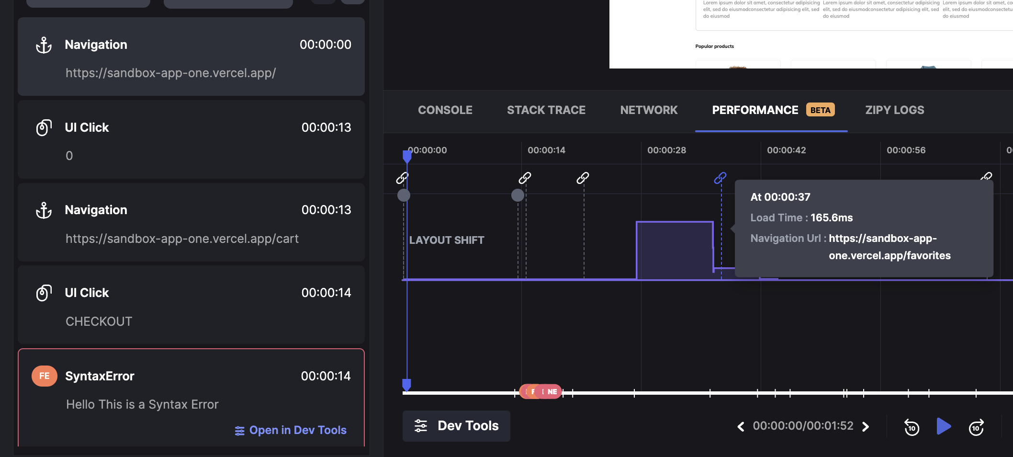1013x457 pixels.
Task: Click the Open in Dev Tools link
Action: coord(291,430)
